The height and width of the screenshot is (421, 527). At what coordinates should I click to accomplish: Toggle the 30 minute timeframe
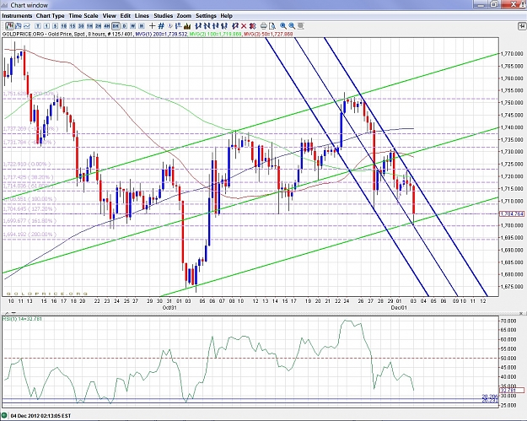point(81,26)
